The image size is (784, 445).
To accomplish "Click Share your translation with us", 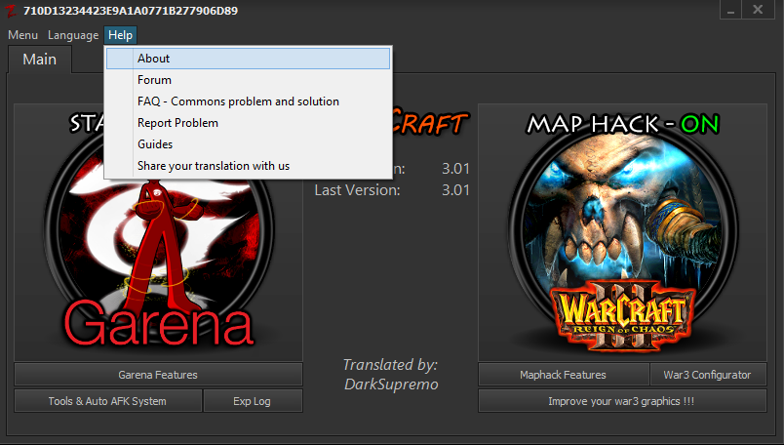I will pyautogui.click(x=248, y=166).
